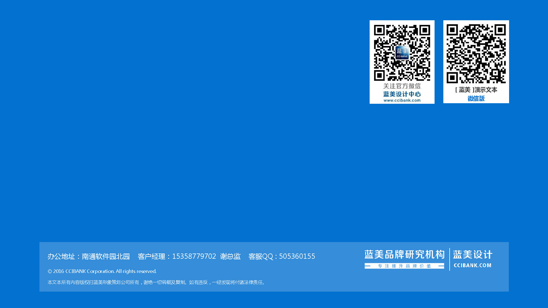The width and height of the screenshot is (548, 308).
Task: Click the Chinese copyright disclaimer sentence
Action: tap(156, 282)
